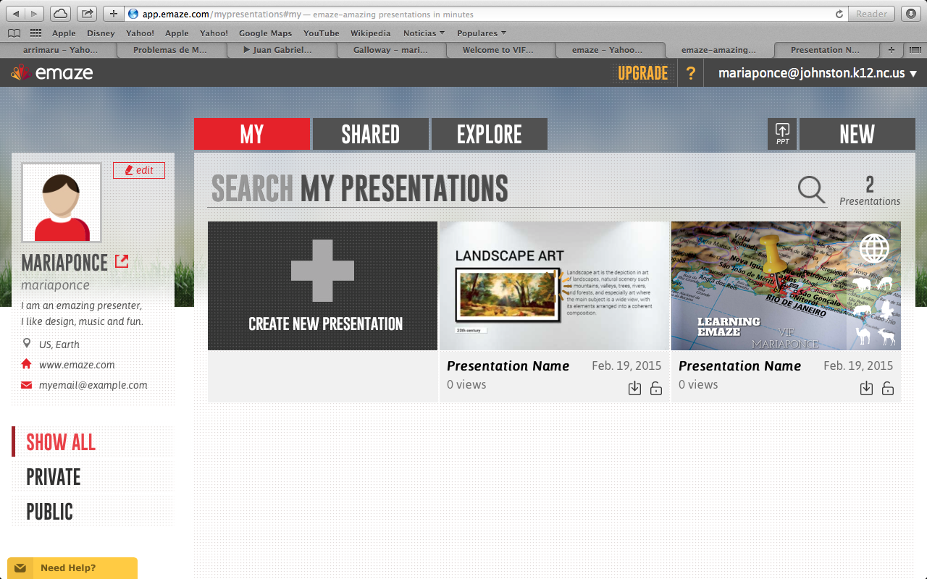Click the Create New Presentation tile
The height and width of the screenshot is (579, 927).
tap(322, 286)
